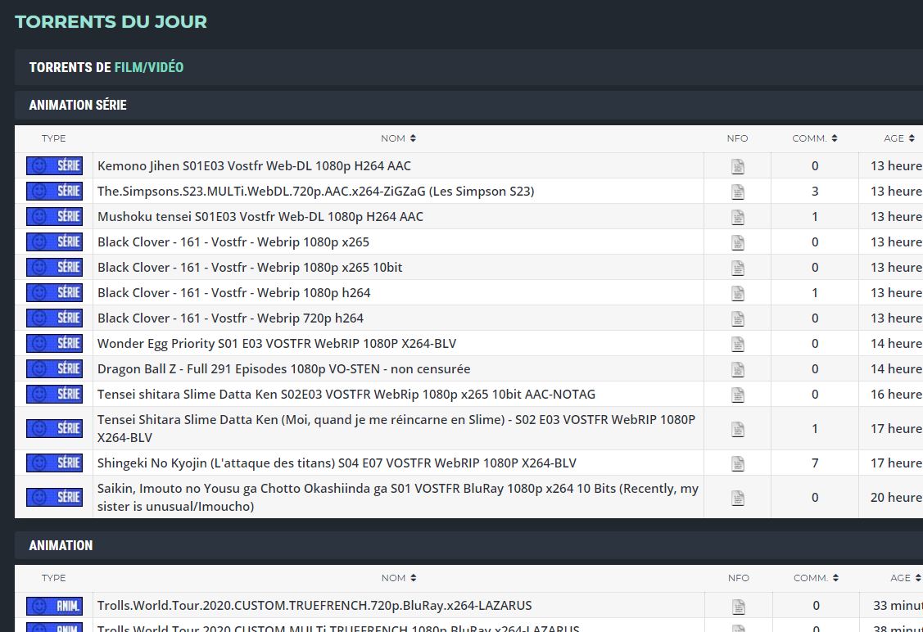The width and height of the screenshot is (923, 632).
Task: Open Black Clover 161 Webrip 720p h264
Action: click(x=230, y=318)
